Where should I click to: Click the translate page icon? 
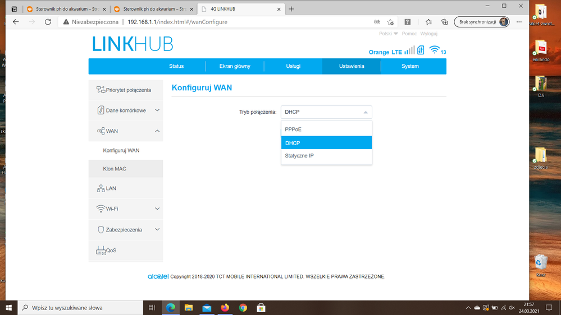click(x=377, y=22)
